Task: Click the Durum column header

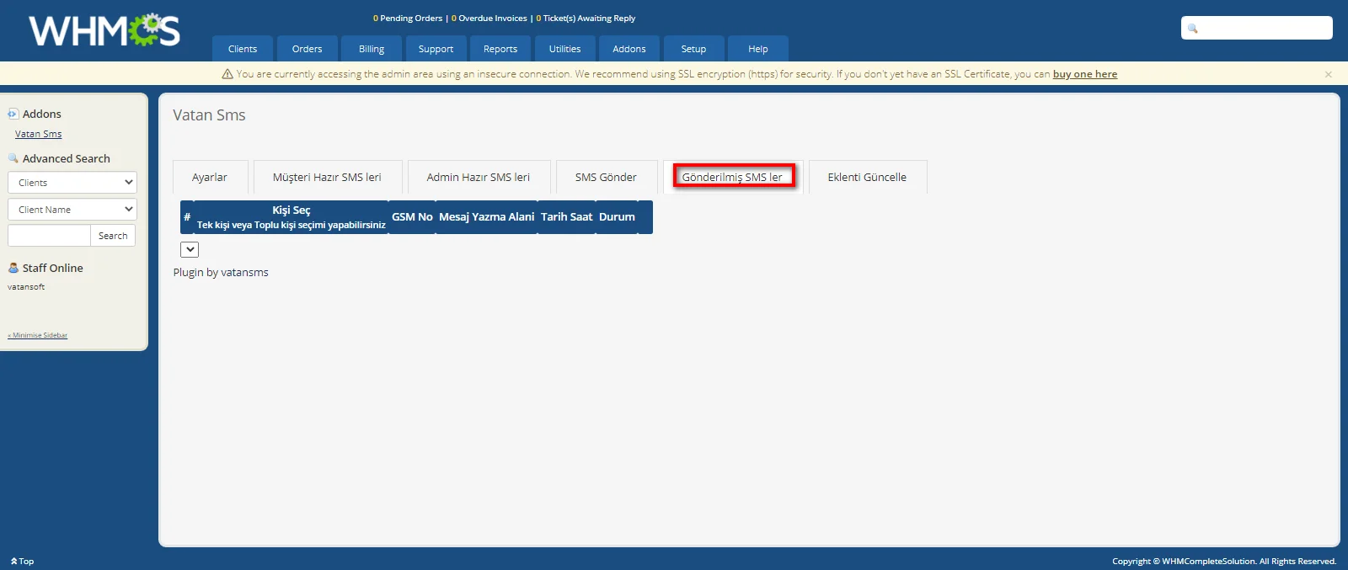Action: tap(618, 217)
